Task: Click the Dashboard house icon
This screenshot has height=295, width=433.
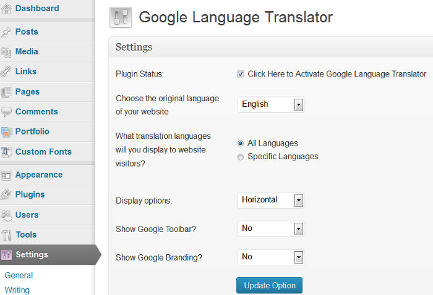Action: point(6,9)
